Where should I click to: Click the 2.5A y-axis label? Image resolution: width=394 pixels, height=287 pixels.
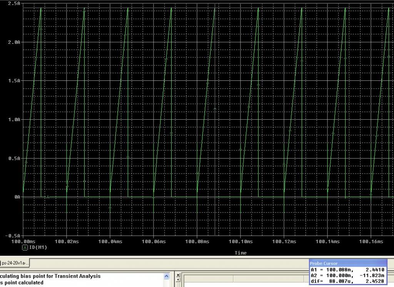pyautogui.click(x=14, y=3)
